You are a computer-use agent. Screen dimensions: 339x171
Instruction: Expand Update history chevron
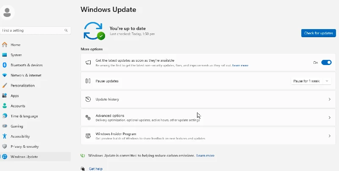(x=330, y=99)
